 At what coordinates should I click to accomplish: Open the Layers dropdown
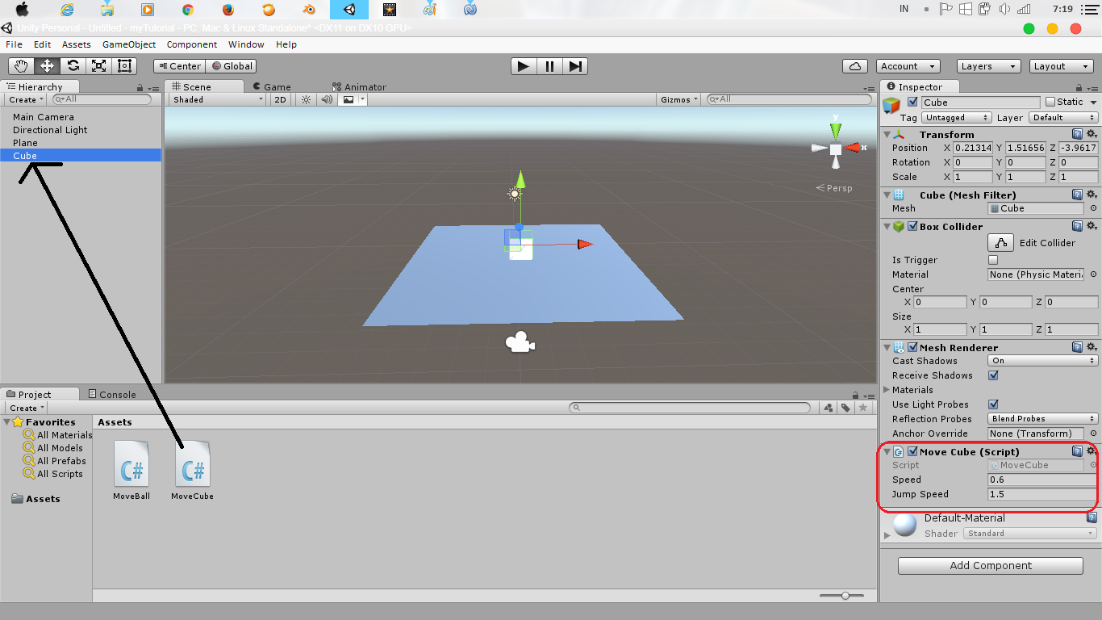988,65
